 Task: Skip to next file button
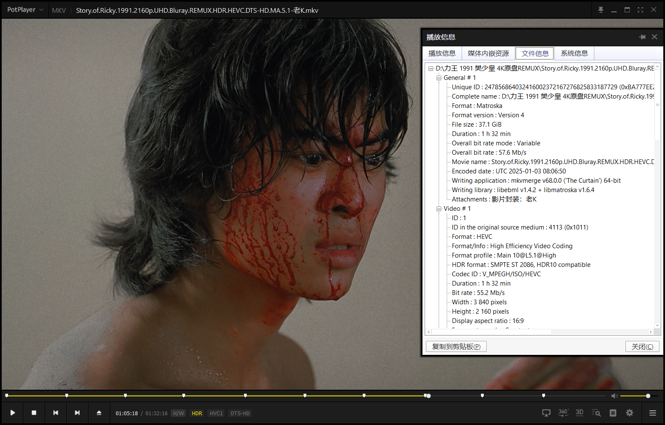(x=77, y=413)
